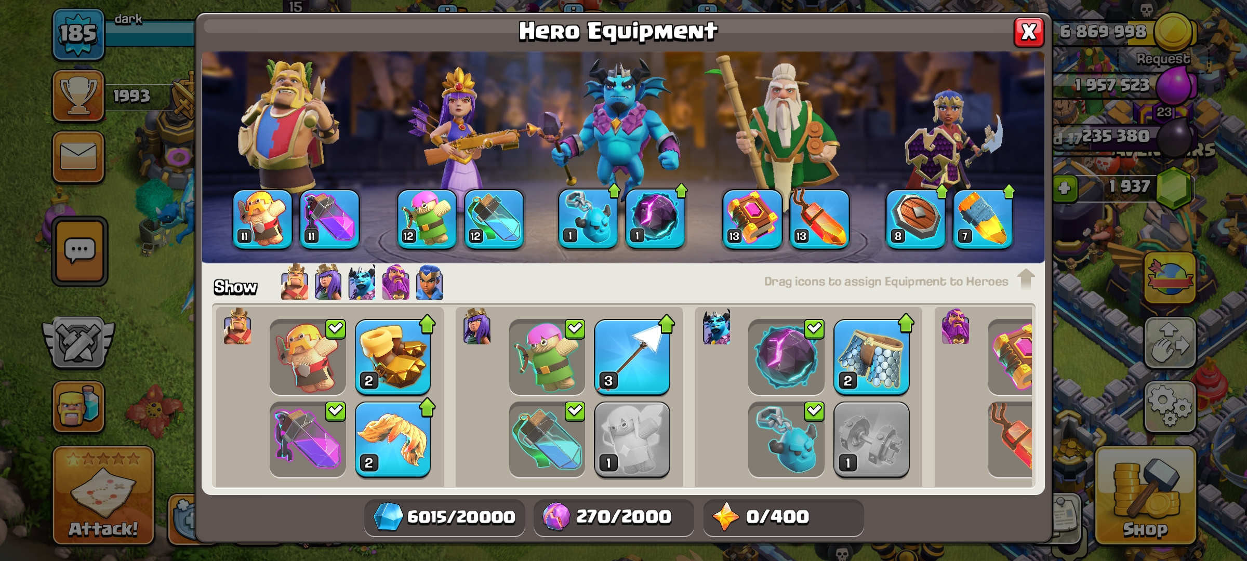Toggle Archer Queen filter in Show row

coord(328,283)
